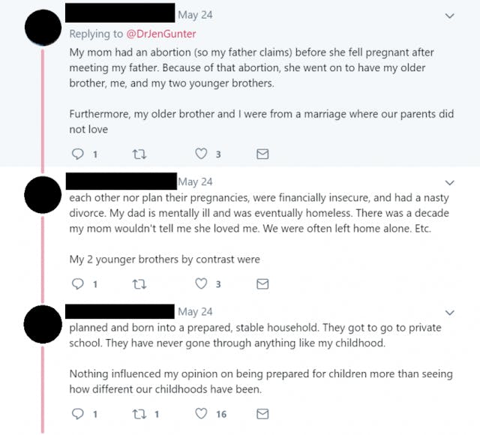Retweet the third tweet with 1 retweet
This screenshot has height=435, width=480.
(x=139, y=413)
